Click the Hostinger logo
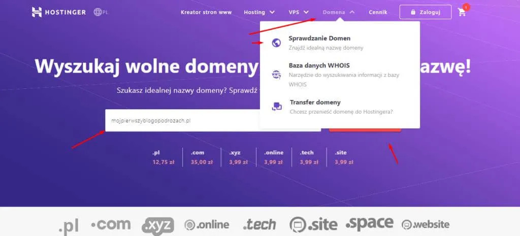 pyautogui.click(x=59, y=12)
